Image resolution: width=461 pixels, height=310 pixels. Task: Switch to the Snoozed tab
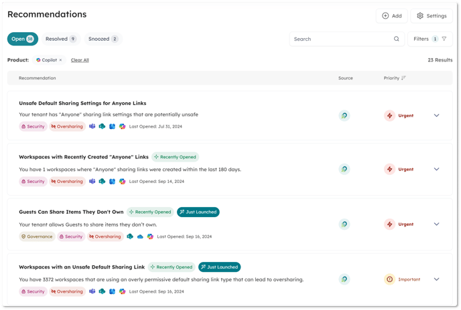[103, 39]
